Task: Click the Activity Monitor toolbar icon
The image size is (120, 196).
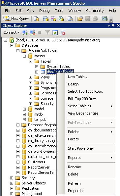Action: point(105,19)
